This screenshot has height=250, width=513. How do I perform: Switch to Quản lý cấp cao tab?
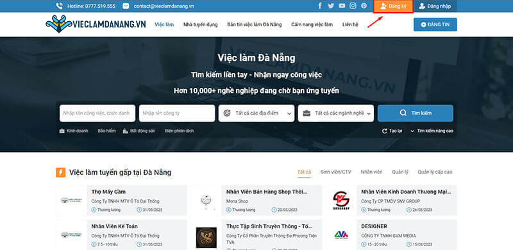[435, 172]
